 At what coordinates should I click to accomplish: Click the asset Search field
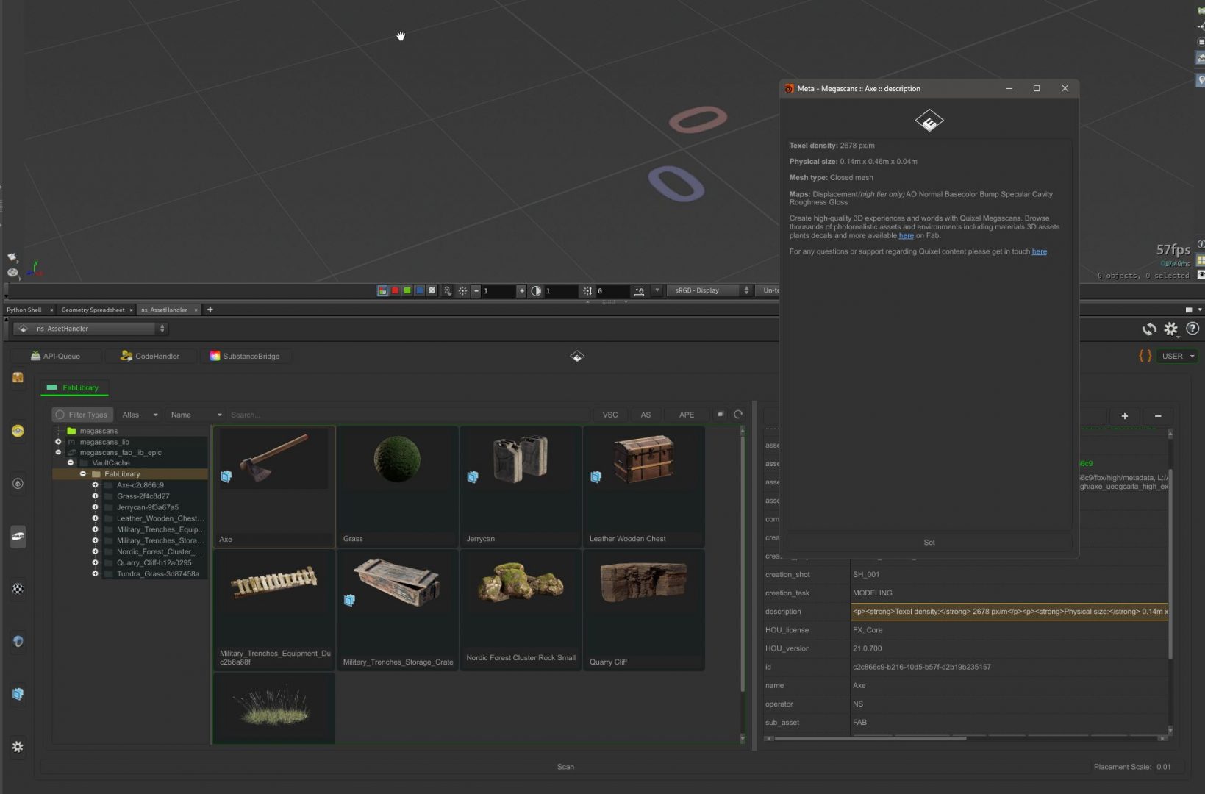coord(408,415)
